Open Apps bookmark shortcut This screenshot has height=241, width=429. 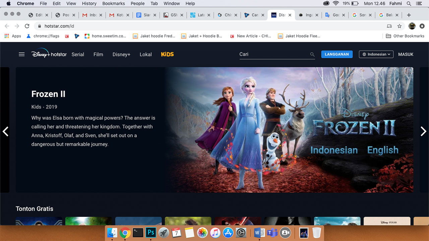(x=12, y=36)
